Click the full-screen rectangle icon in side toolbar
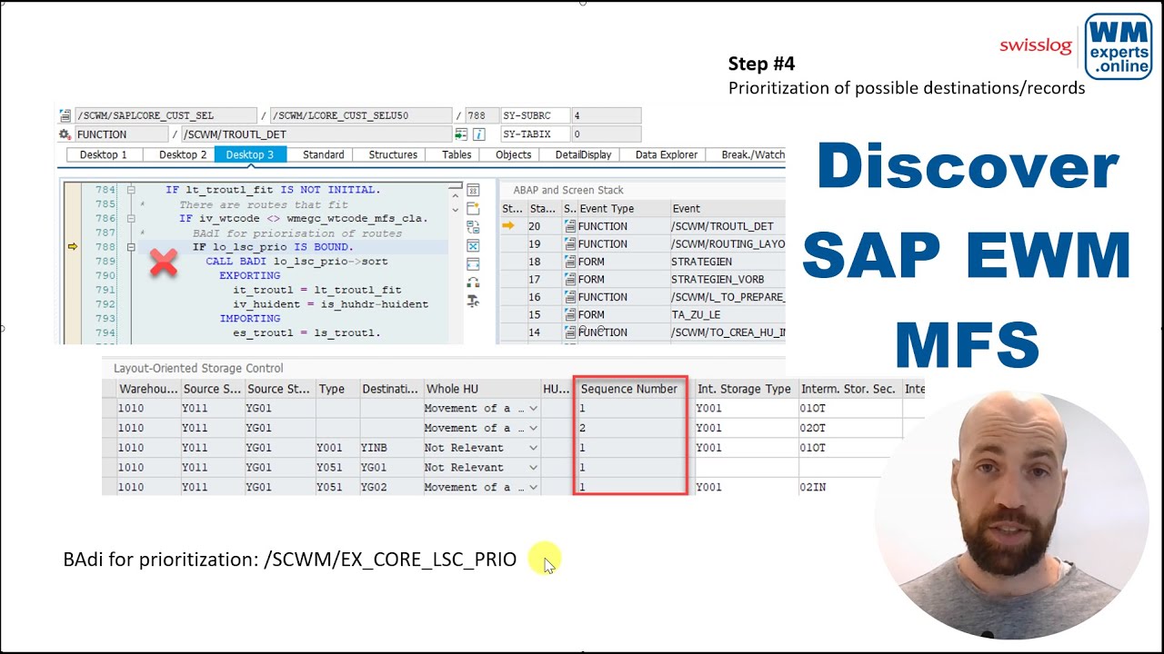 [473, 264]
